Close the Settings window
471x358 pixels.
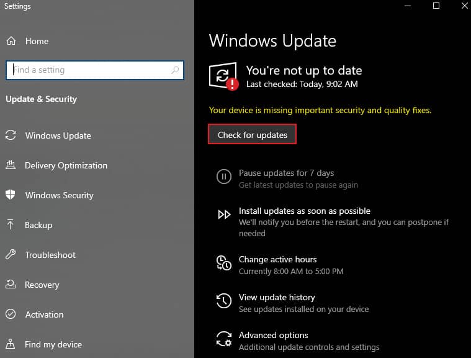click(464, 6)
